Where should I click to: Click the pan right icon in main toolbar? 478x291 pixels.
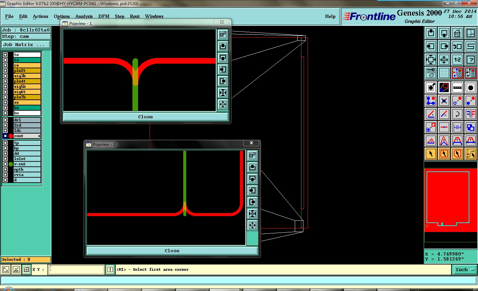click(x=444, y=46)
